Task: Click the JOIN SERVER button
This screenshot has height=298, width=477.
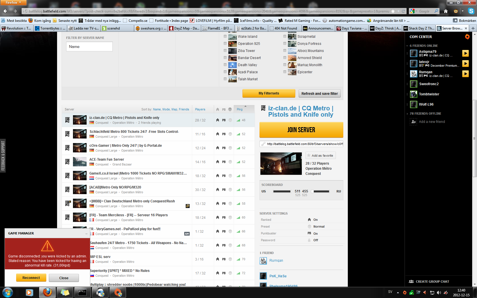Action: 301,130
